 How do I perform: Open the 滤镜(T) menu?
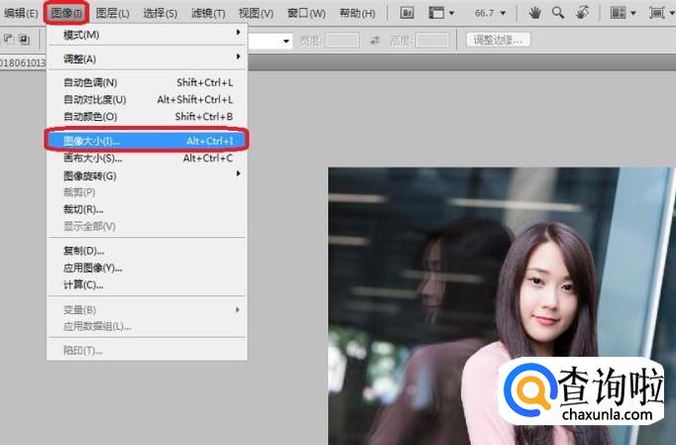(208, 13)
